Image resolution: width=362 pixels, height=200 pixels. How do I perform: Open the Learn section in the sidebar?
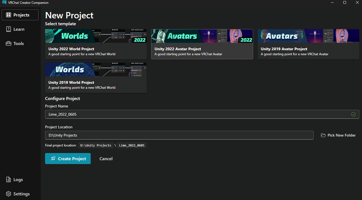pos(20,29)
